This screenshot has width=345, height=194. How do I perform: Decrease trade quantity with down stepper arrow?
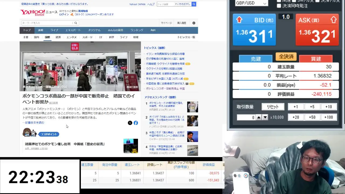[x=265, y=117]
